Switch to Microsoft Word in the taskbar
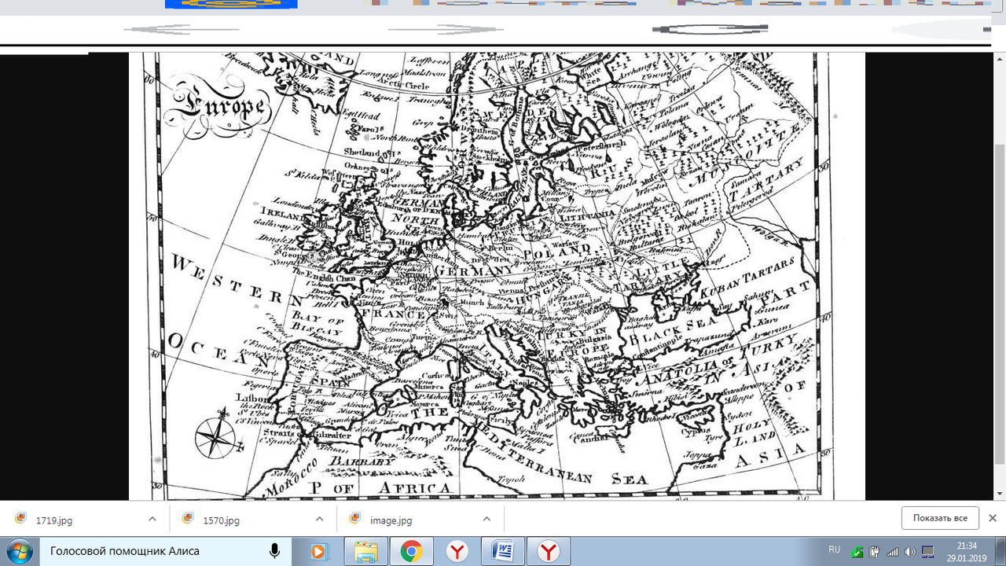The height and width of the screenshot is (566, 1006). tap(503, 552)
